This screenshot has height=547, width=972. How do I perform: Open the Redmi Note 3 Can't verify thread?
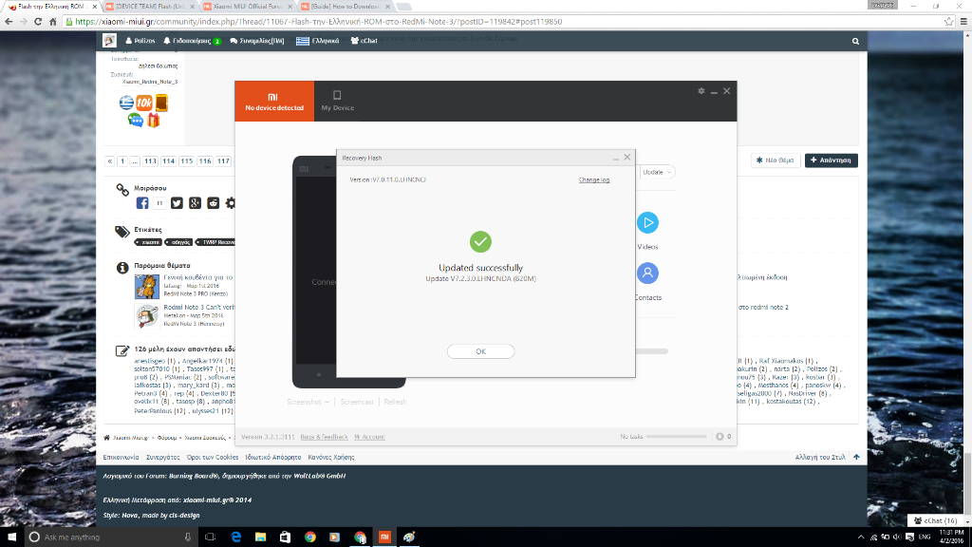(199, 307)
